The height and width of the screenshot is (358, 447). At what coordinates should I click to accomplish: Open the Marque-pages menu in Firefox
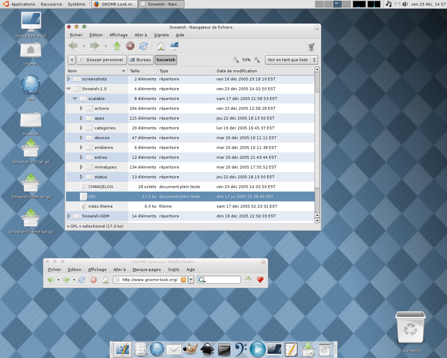pos(147,270)
